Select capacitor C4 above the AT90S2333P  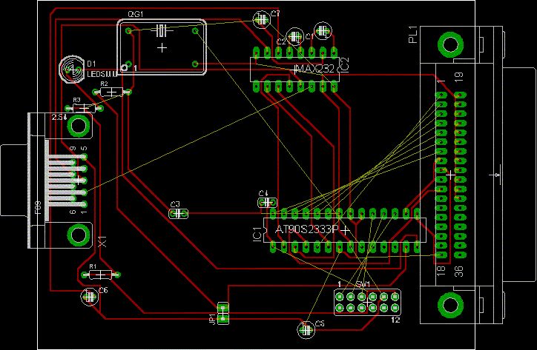(x=268, y=202)
